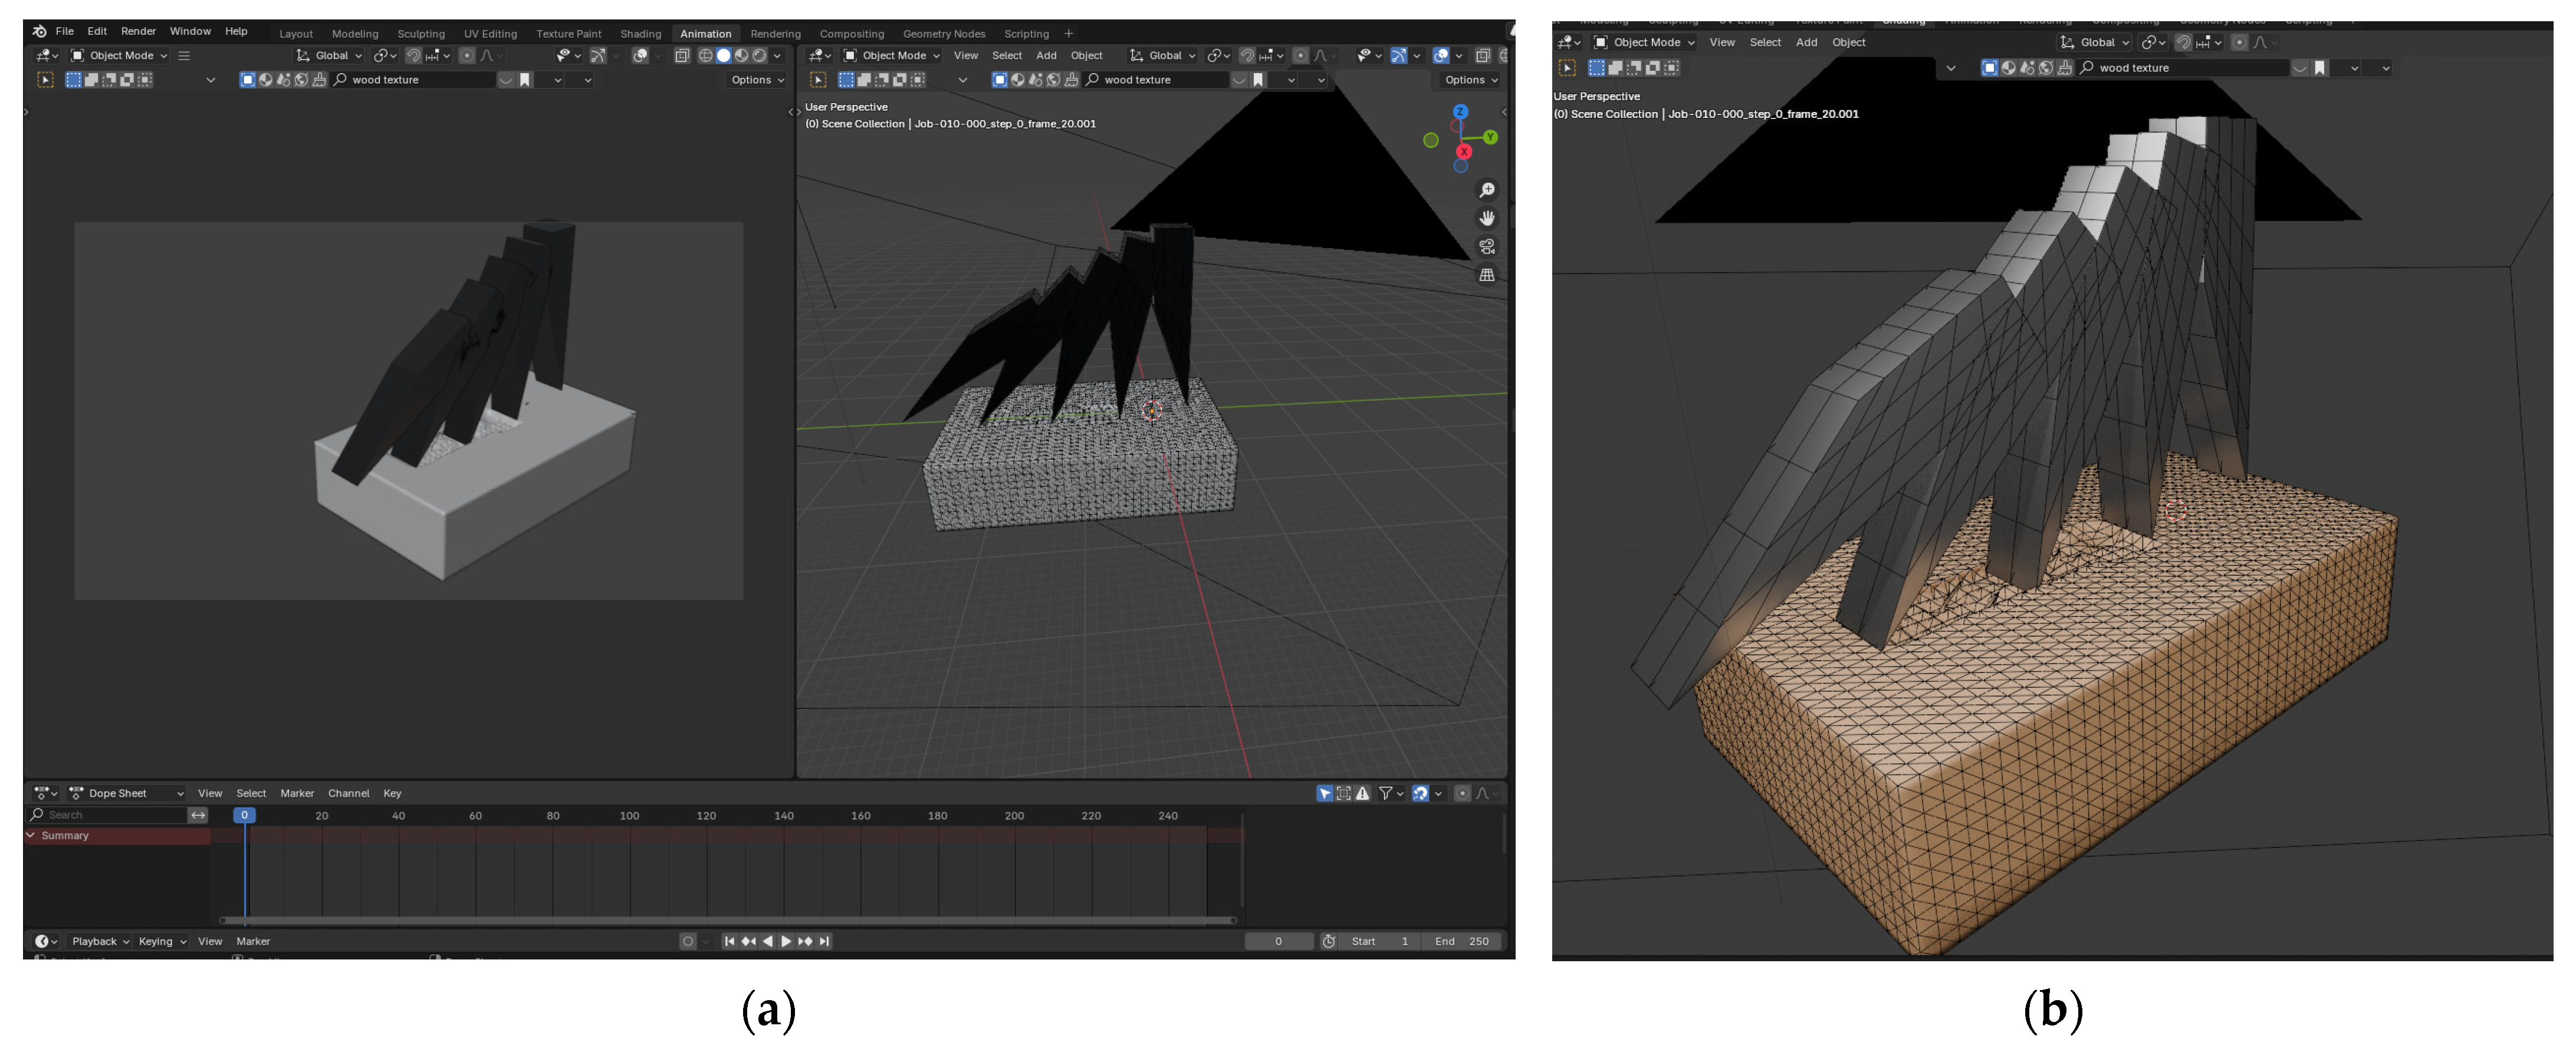Toggle snapping magnet in middle viewport header
The height and width of the screenshot is (1052, 2576).
click(x=1247, y=56)
